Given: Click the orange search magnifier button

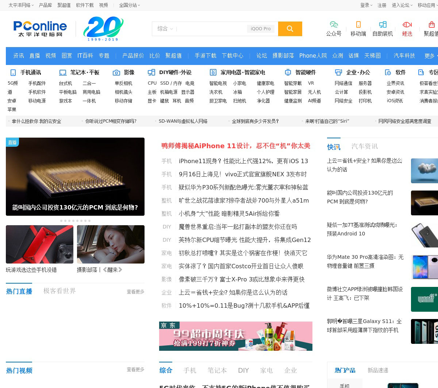Looking at the screenshot, I should point(290,29).
